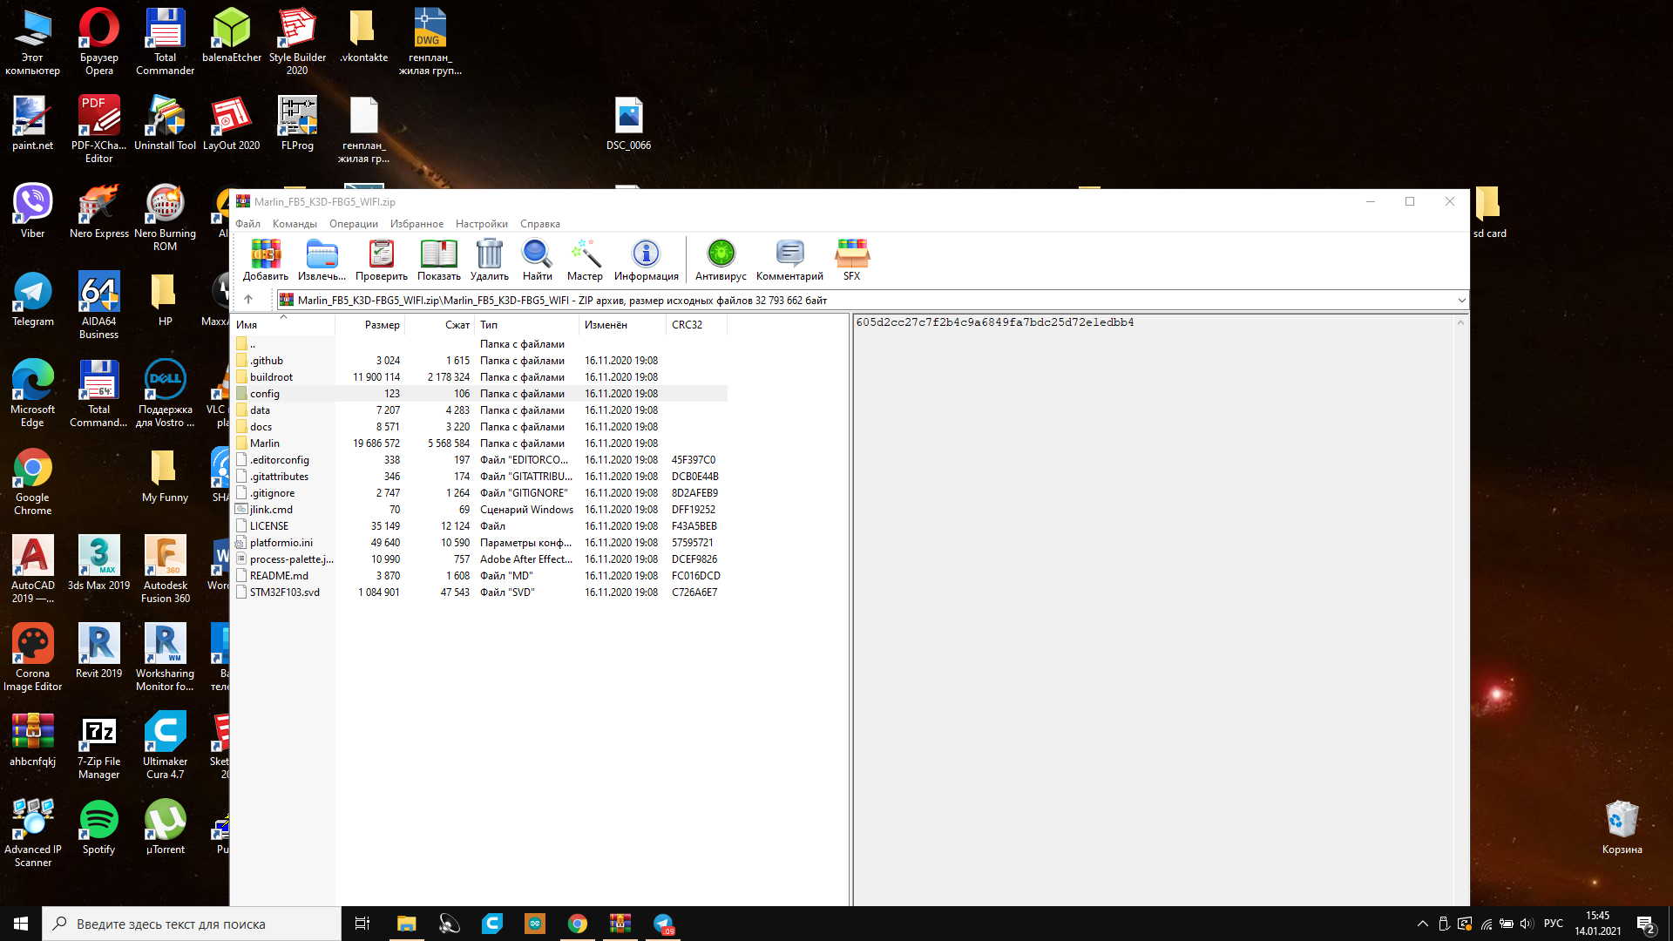
Task: Select the buildroot folder
Action: click(479, 377)
